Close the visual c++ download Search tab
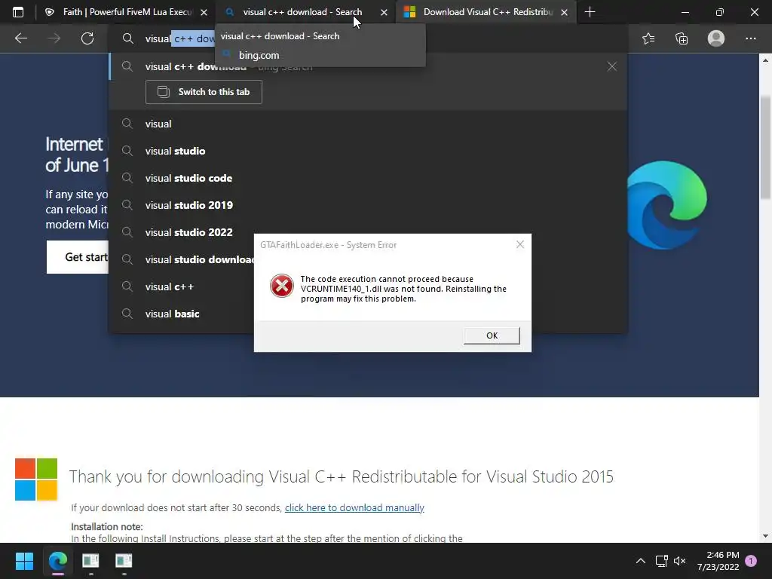 coord(384,12)
